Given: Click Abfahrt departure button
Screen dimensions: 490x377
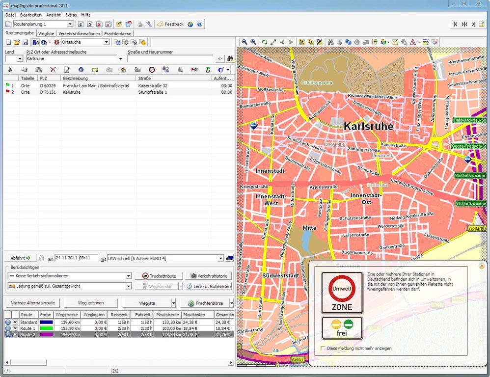Looking at the screenshot, I should point(20,258).
